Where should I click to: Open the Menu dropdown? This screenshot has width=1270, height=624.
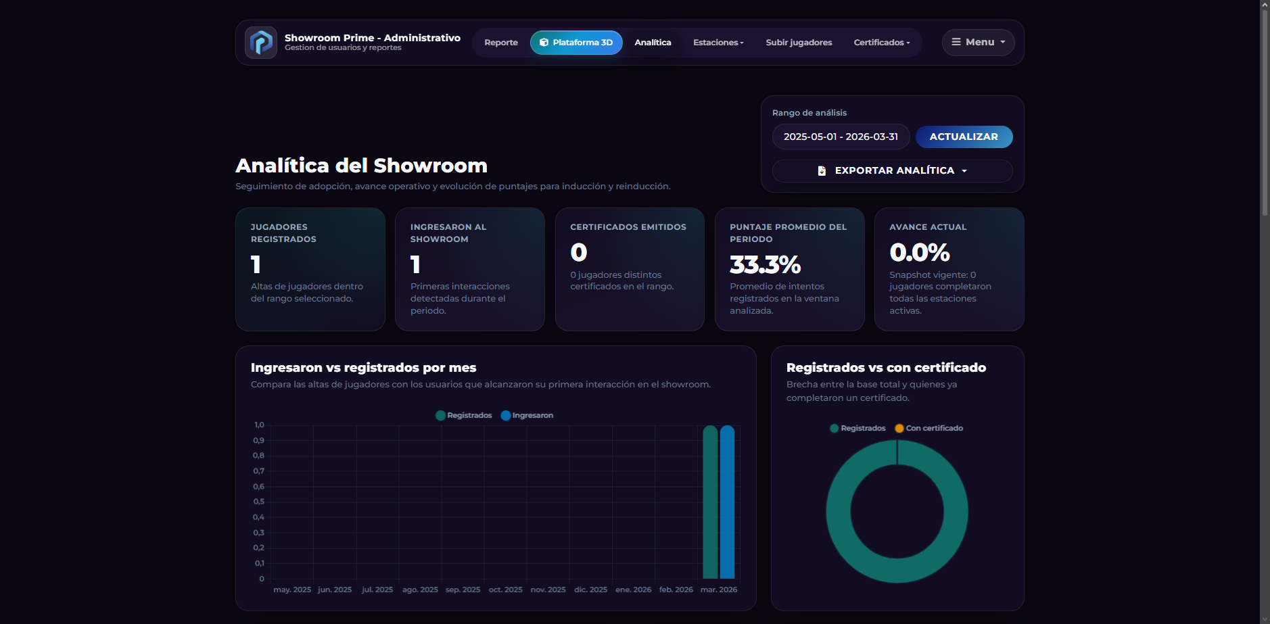coord(978,42)
